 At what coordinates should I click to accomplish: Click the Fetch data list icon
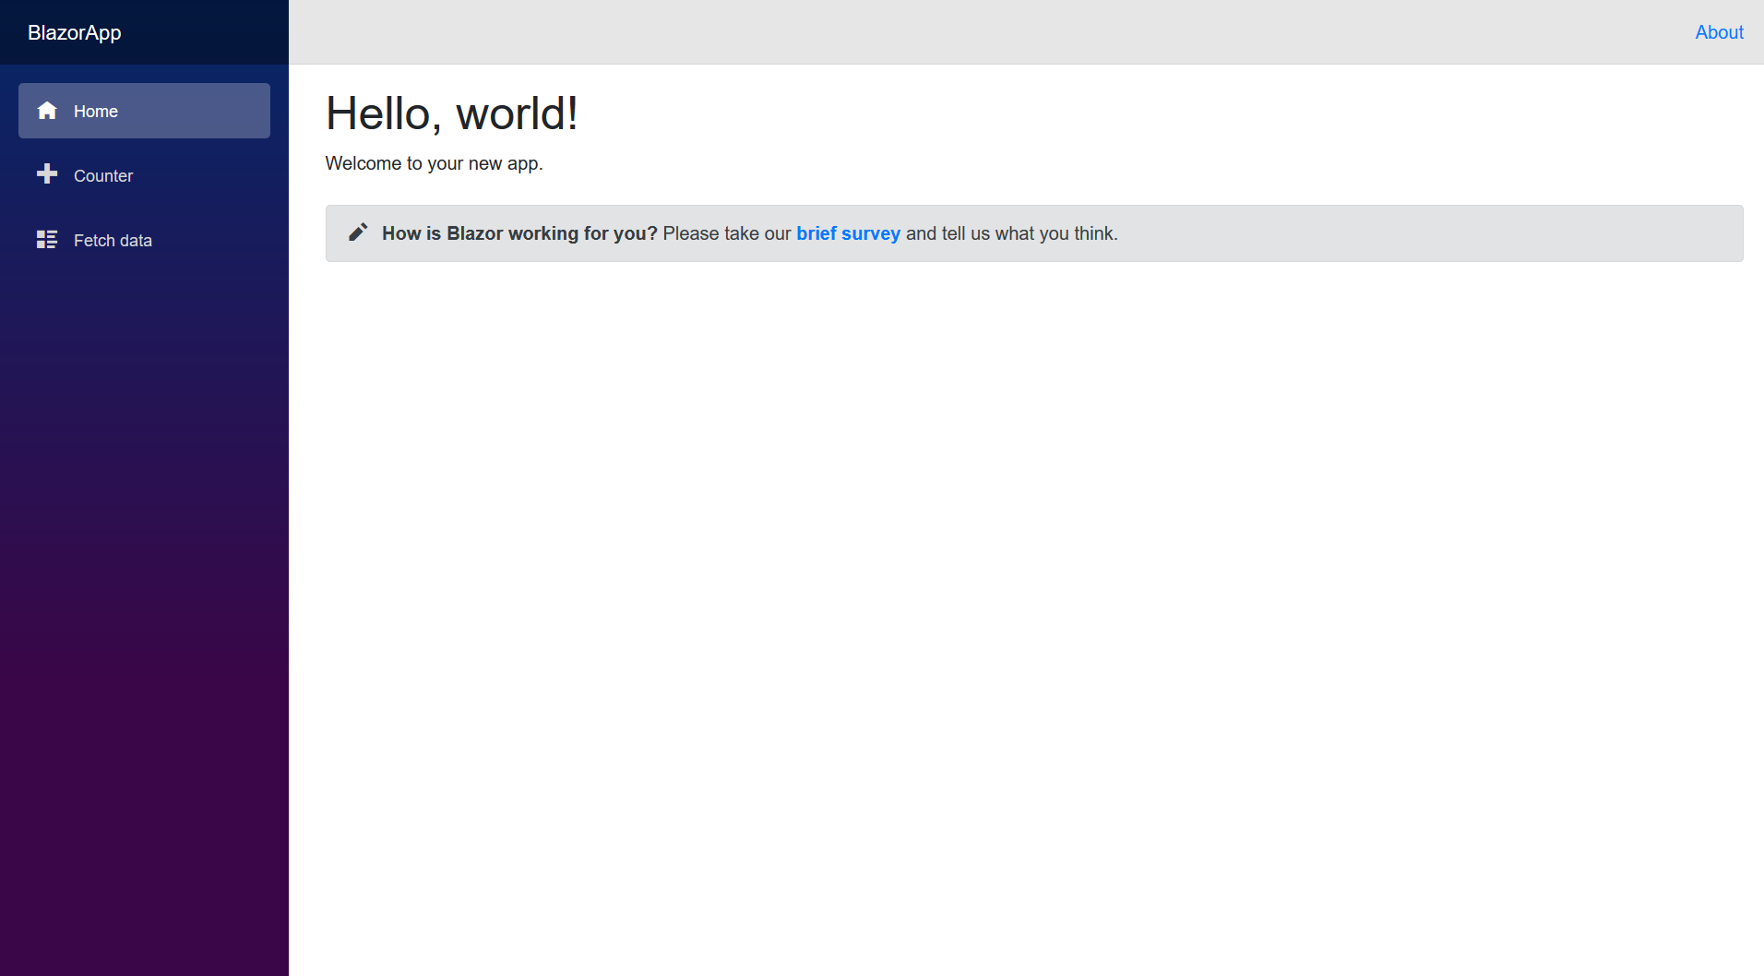point(47,240)
